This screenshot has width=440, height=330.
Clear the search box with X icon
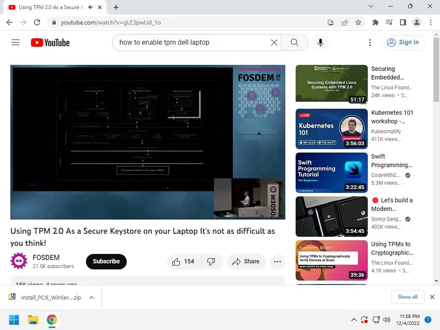click(274, 43)
